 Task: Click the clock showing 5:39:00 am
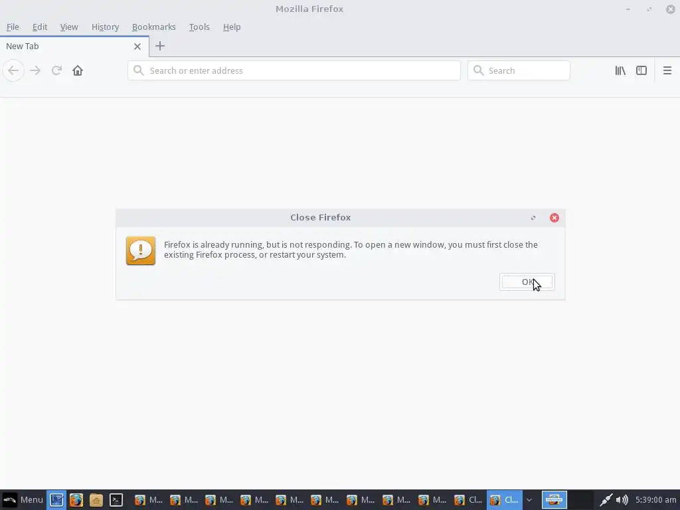(655, 500)
